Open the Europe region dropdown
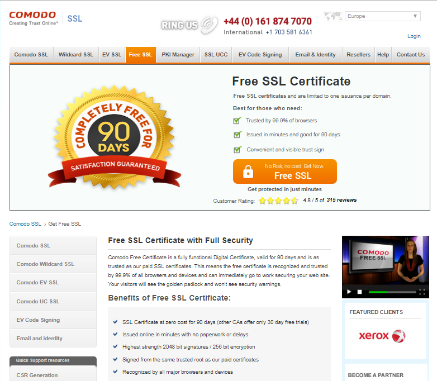 click(382, 16)
